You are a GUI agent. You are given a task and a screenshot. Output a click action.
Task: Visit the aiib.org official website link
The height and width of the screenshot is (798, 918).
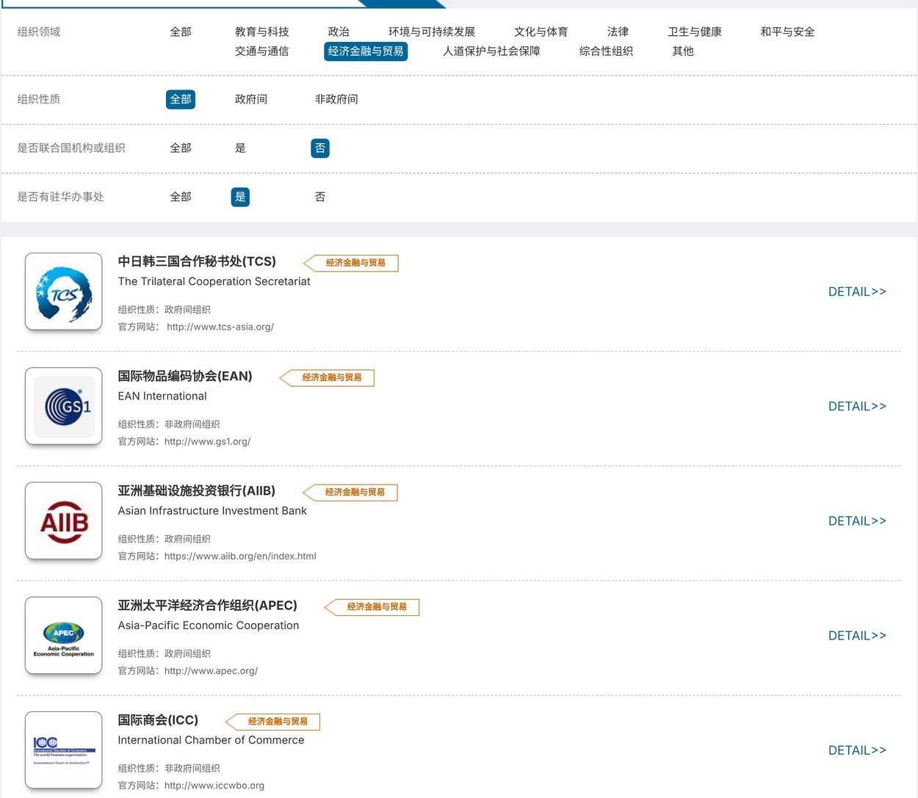pyautogui.click(x=240, y=556)
